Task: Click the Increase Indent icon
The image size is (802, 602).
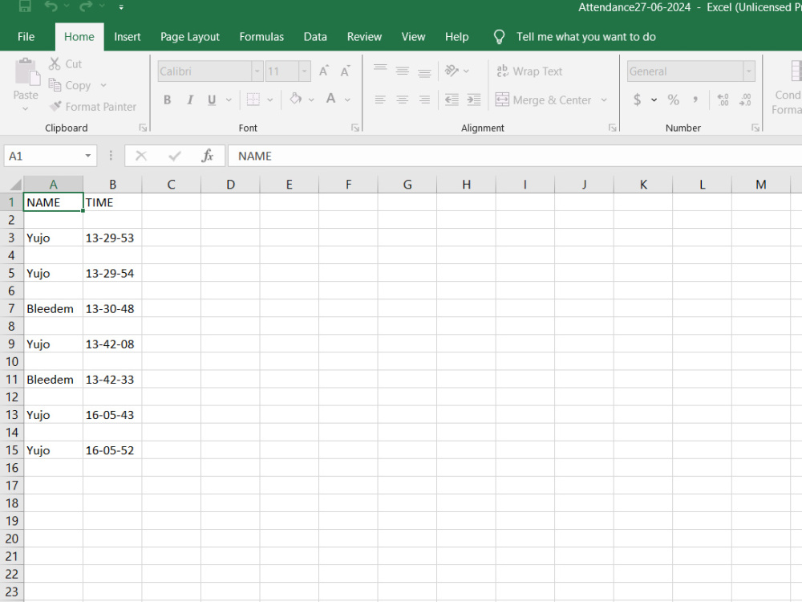Action: 474,100
